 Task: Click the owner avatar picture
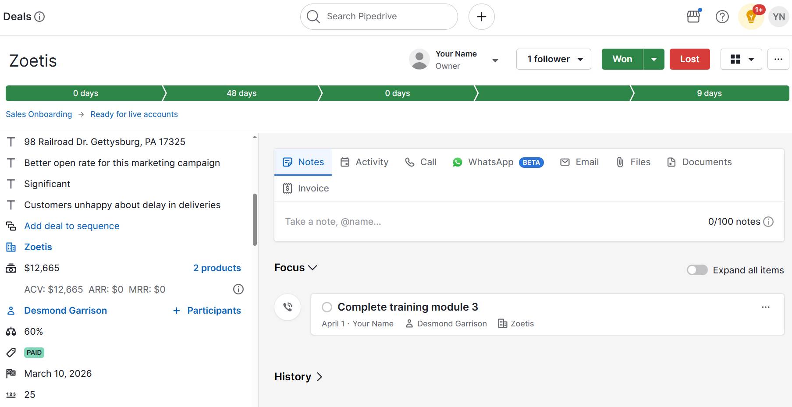click(x=419, y=59)
